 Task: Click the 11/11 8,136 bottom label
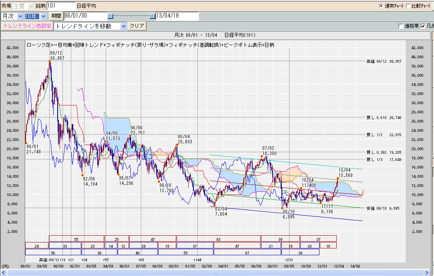coord(327,209)
